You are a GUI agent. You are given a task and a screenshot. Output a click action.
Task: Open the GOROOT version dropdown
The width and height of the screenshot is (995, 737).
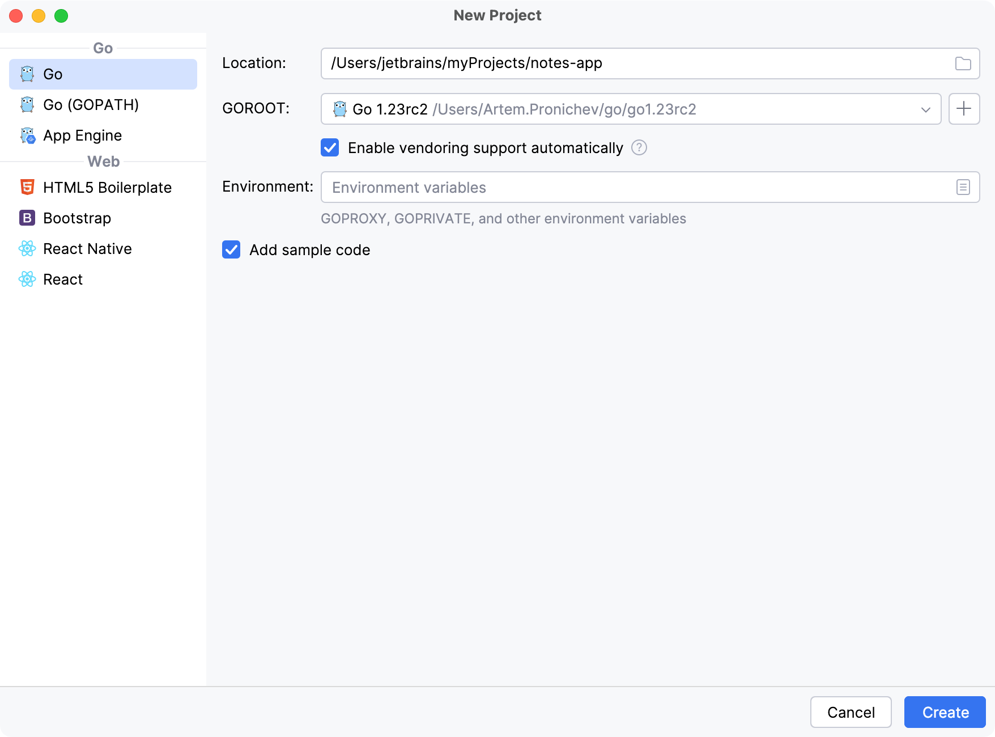pyautogui.click(x=926, y=109)
